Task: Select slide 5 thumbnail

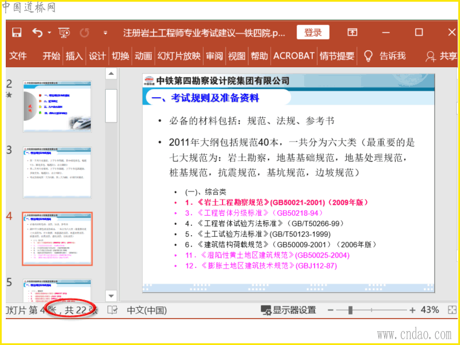Action: click(x=57, y=291)
